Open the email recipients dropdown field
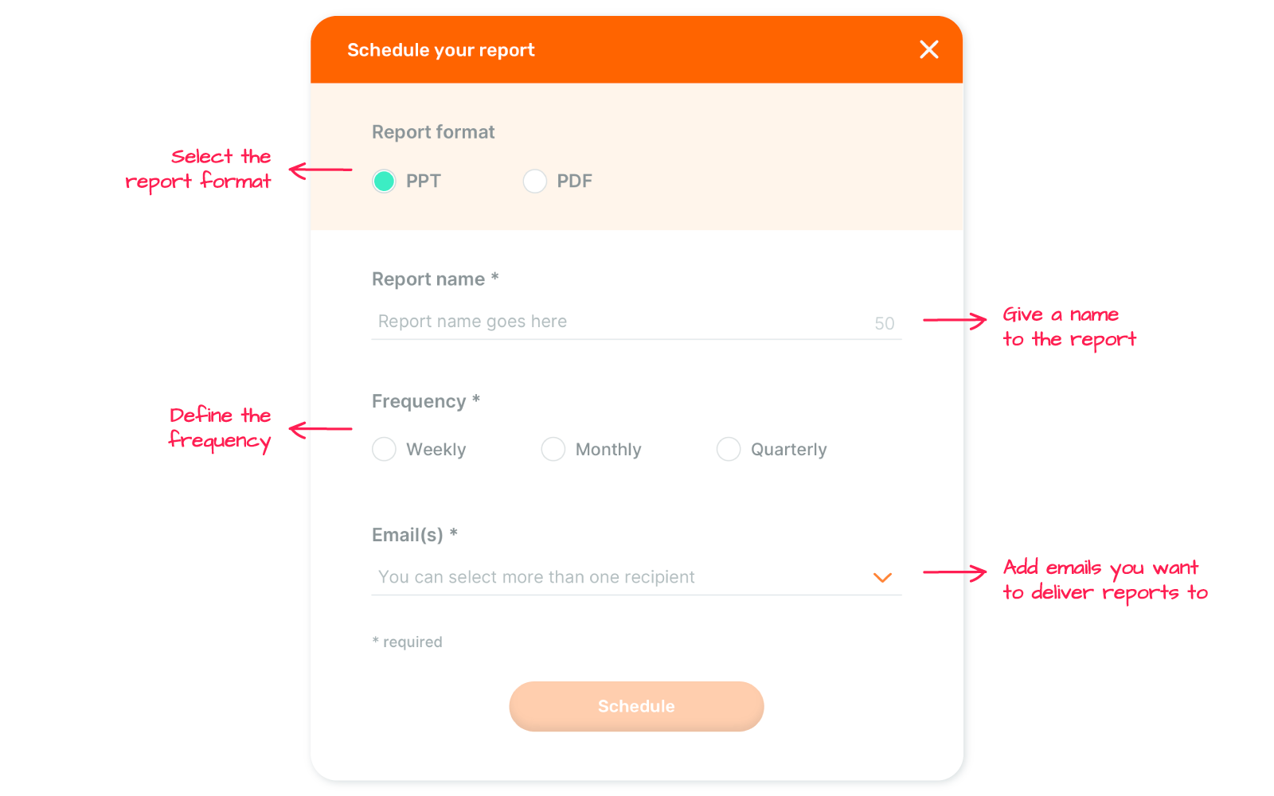 (x=636, y=577)
